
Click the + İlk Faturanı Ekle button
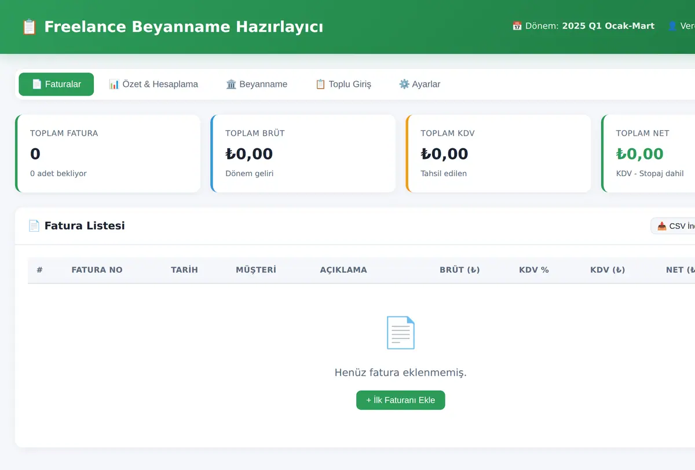coord(400,400)
